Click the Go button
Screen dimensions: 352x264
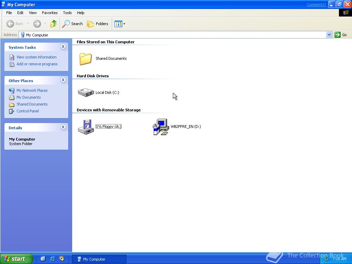tap(341, 35)
